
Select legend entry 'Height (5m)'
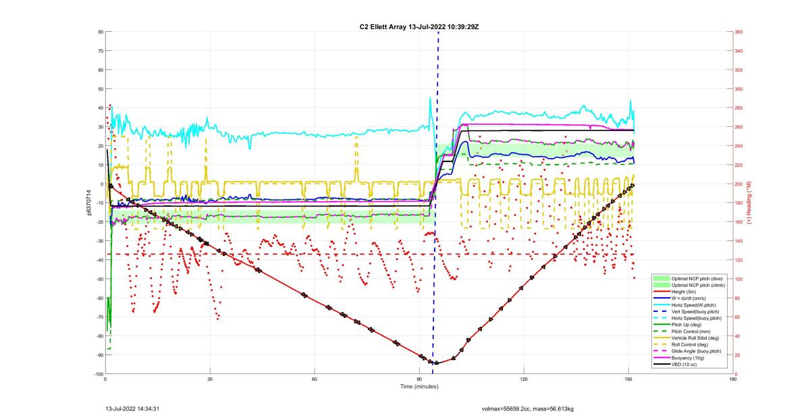[x=684, y=291]
